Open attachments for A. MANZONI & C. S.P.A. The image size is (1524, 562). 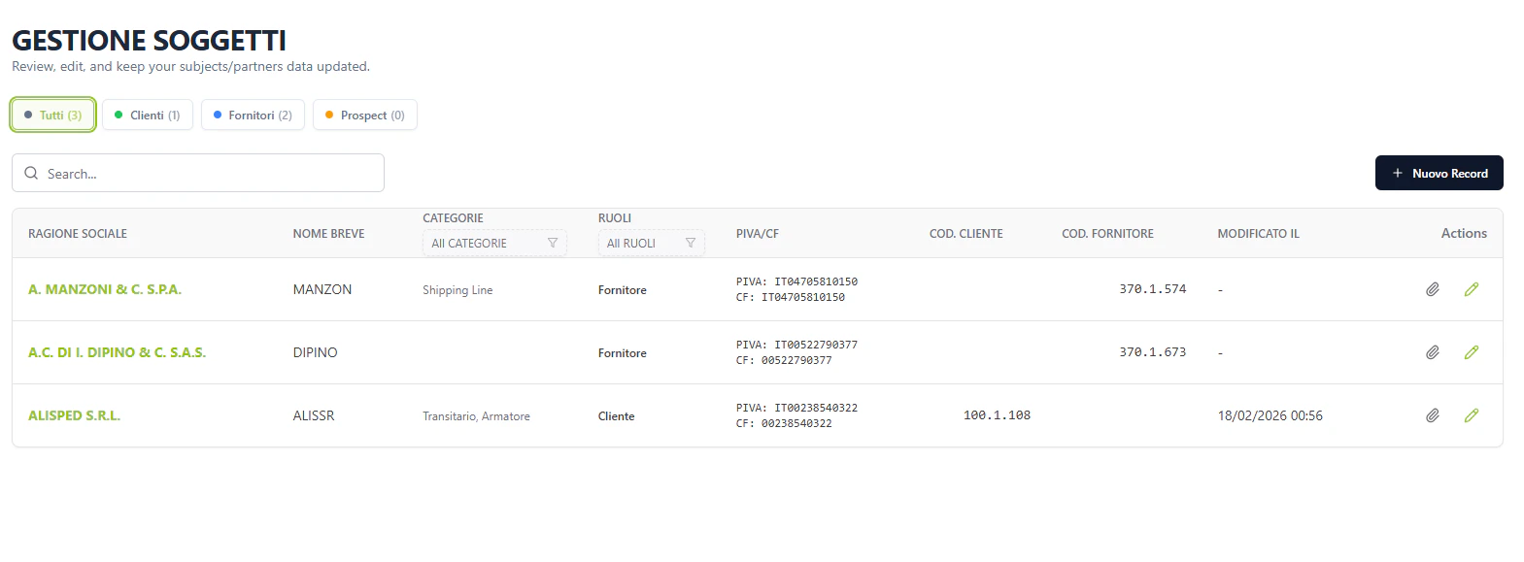point(1433,288)
